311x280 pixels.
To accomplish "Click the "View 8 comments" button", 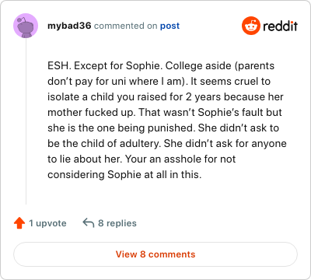I will 155,254.
